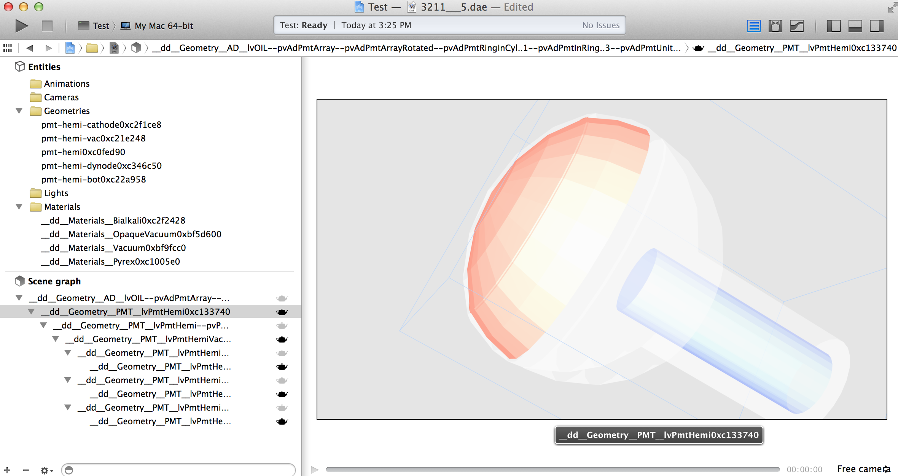This screenshot has width=898, height=476.
Task: Click the teapot icon in jump bar
Action: 698,48
